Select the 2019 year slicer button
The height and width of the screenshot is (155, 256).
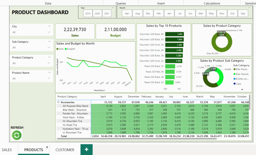coord(88,13)
